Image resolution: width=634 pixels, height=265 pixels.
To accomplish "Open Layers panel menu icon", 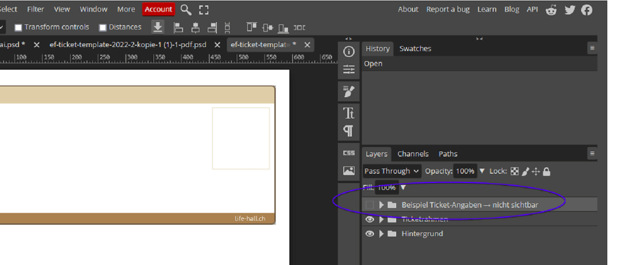I will pos(592,154).
